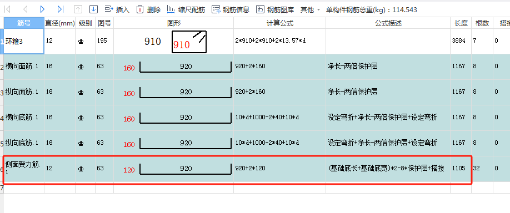Select 纵向底筋.1 formula description cell
Screen dimensions: 510x213
(388, 143)
